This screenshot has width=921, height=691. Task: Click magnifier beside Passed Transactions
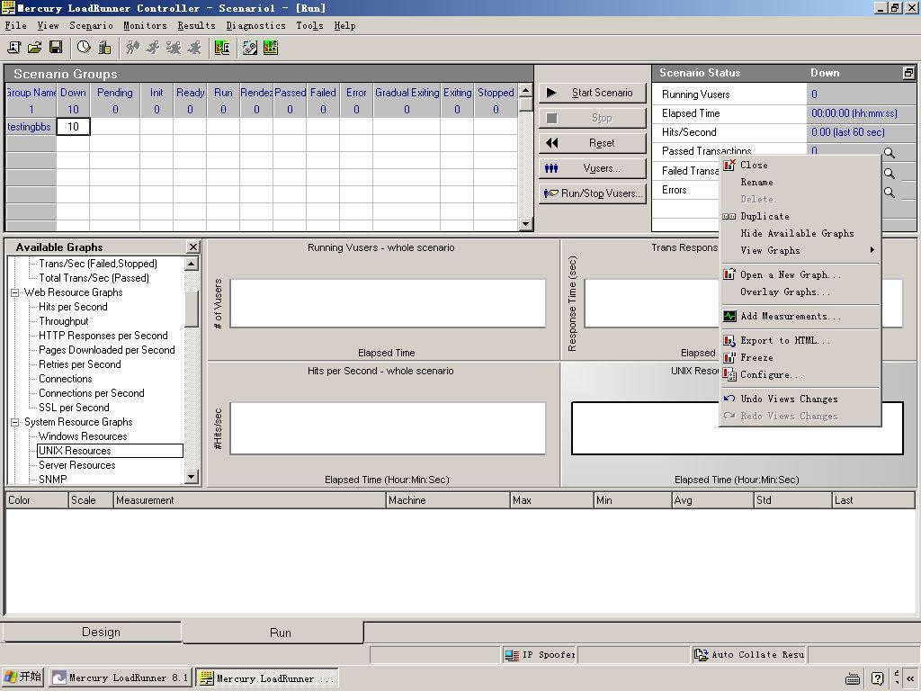(x=890, y=153)
